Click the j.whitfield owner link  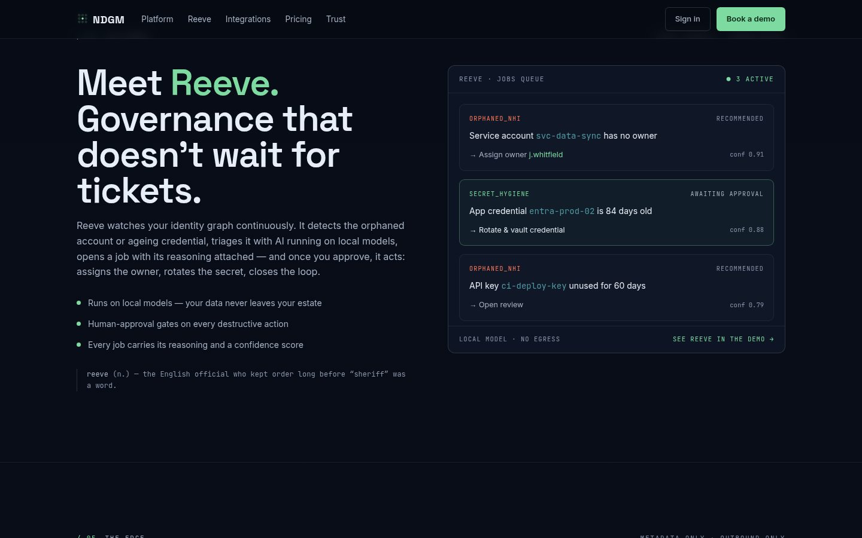point(546,155)
